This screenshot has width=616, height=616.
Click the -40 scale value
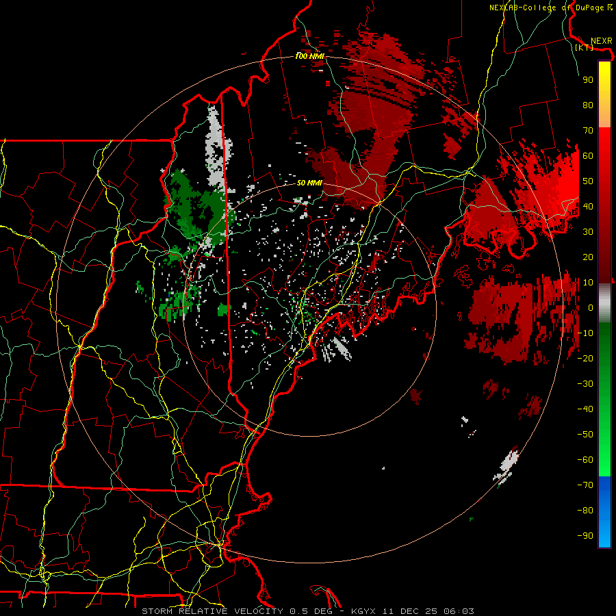[585, 409]
